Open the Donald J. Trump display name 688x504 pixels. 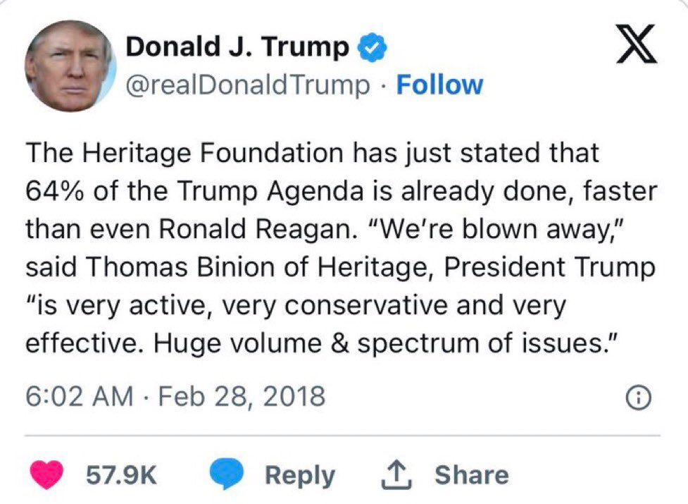(237, 48)
